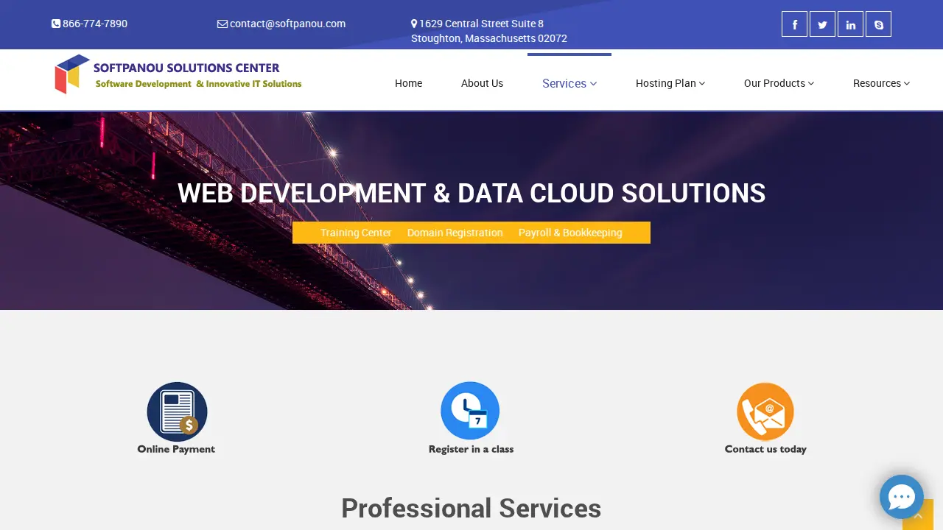Open the live chat bubble

coord(902,497)
